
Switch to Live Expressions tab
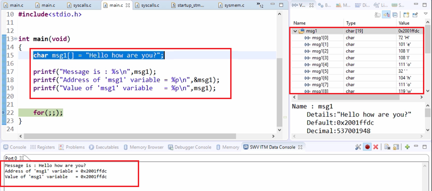pyautogui.click(x=381, y=5)
